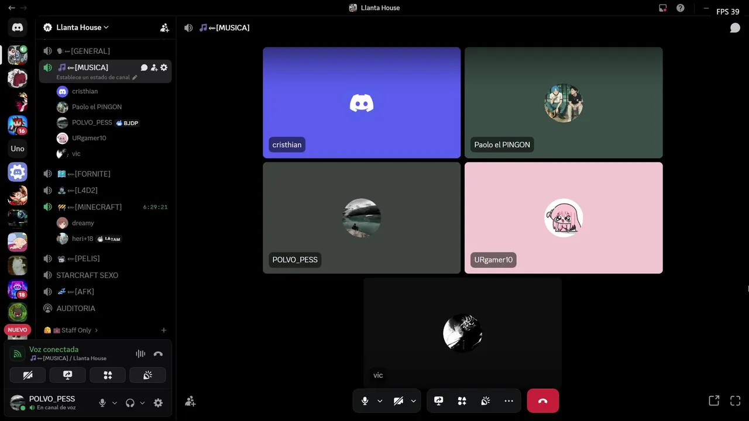Open Discord home direct messages icon
Viewport: 749px width, 421px height.
(18, 27)
